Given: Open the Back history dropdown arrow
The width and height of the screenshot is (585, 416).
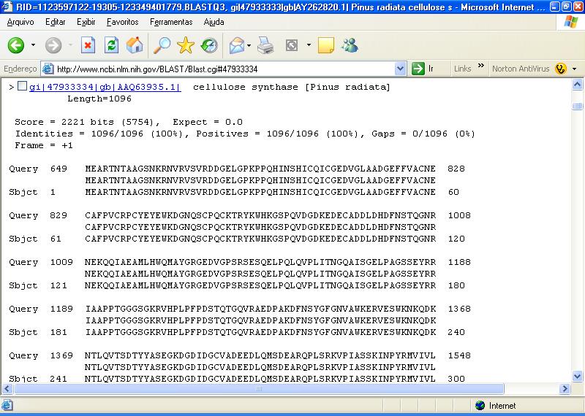Looking at the screenshot, I should (33, 45).
